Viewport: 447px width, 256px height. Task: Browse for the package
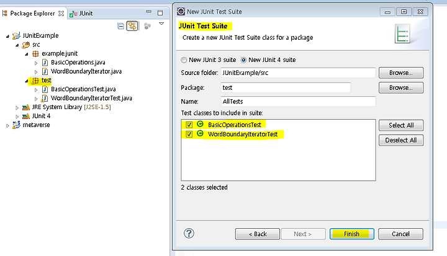click(401, 87)
